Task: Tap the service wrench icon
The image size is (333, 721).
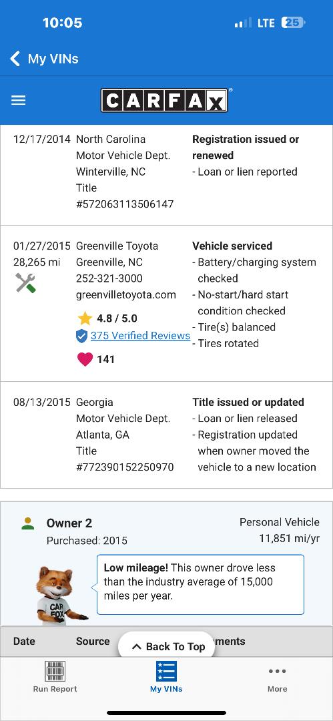Action: [x=25, y=283]
